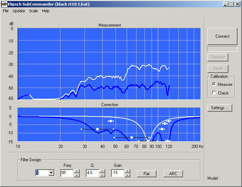
Task: Increase the Freq value with up arrow
Action: click(77, 171)
